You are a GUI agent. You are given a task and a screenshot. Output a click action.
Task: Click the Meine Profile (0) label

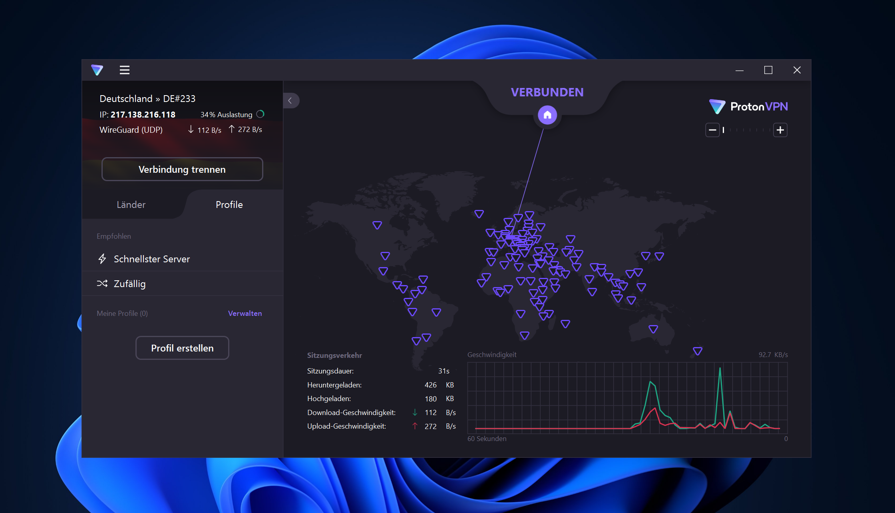point(122,313)
